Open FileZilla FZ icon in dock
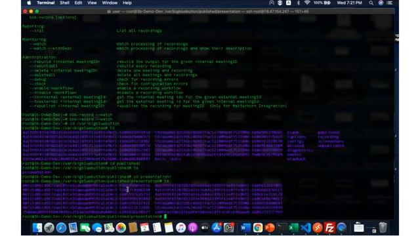 pyautogui.click(x=329, y=227)
